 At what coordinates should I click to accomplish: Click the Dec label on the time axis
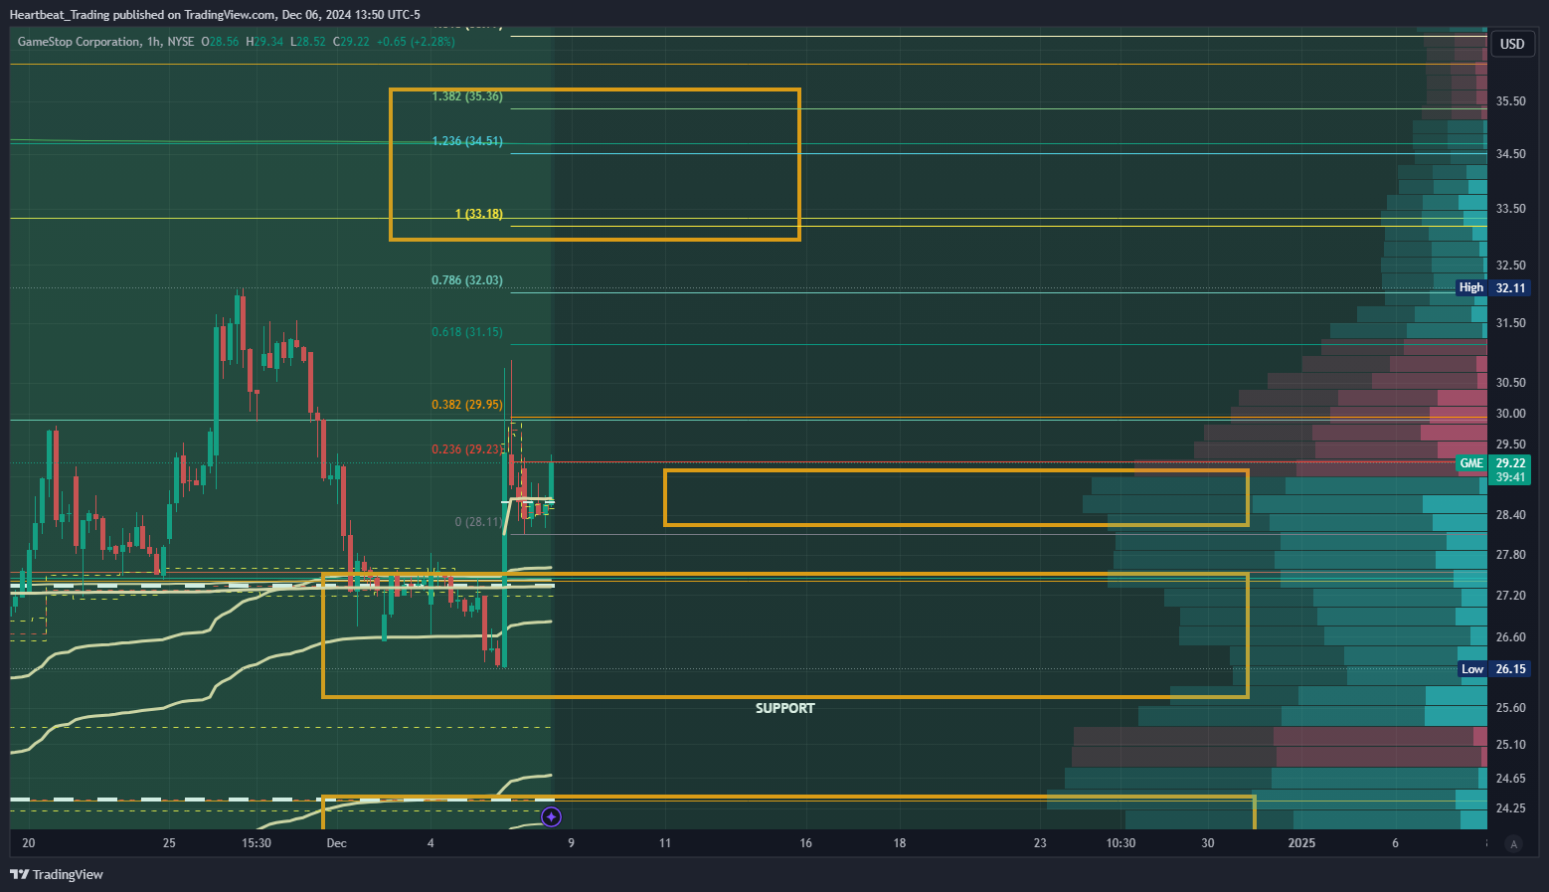point(337,843)
